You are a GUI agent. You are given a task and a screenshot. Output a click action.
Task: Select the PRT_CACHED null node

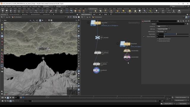click(97, 37)
